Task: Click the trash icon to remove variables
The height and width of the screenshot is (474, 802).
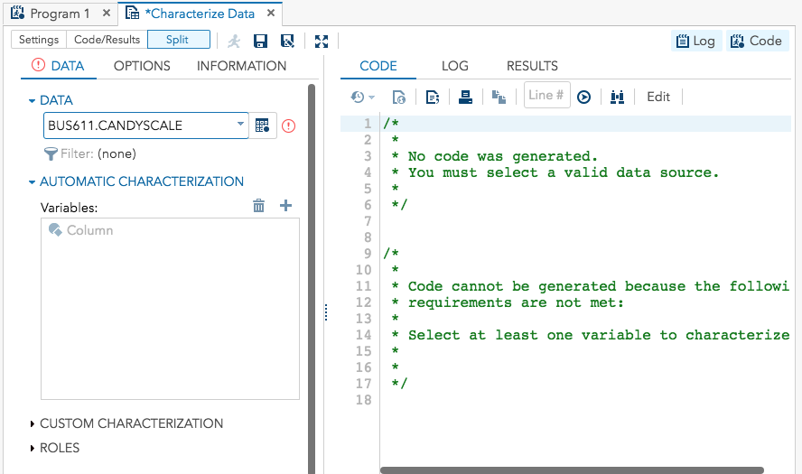Action: [x=259, y=206]
